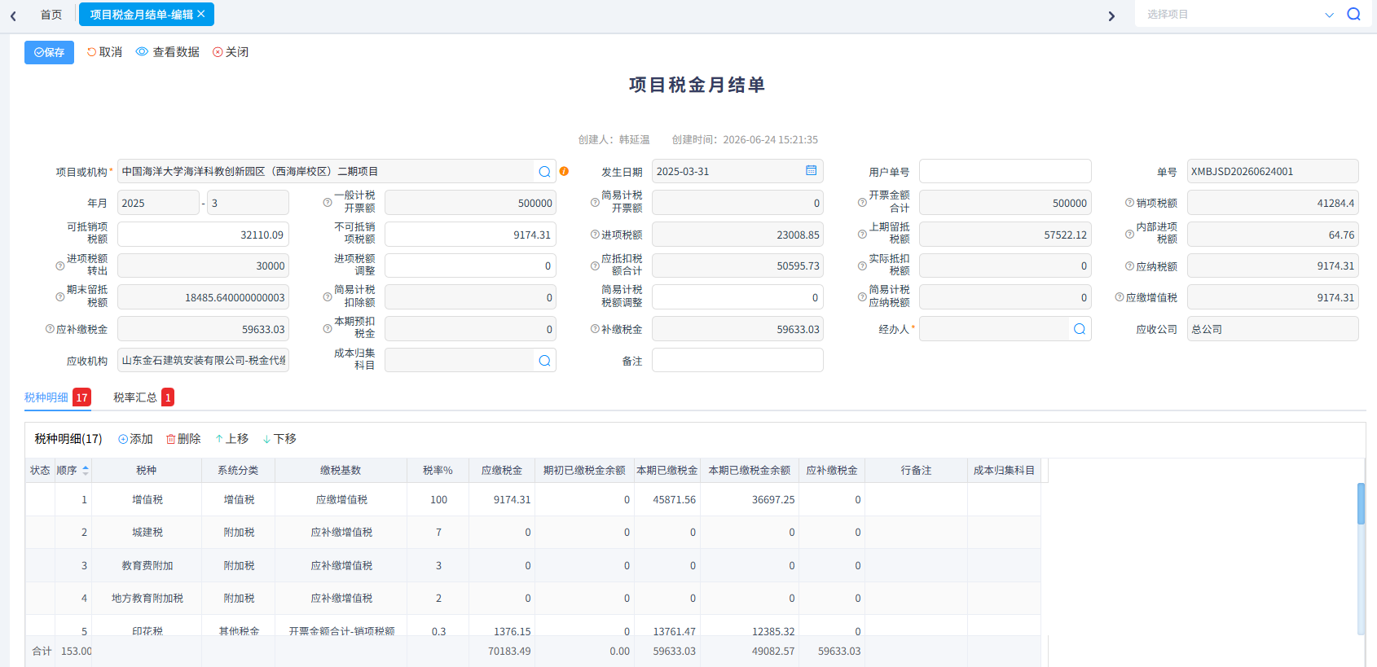
Task: Click the 城建税 row in the table
Action: coord(533,533)
